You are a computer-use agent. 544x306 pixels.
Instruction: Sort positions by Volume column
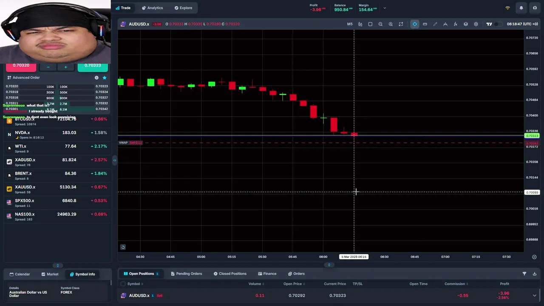tap(256, 284)
